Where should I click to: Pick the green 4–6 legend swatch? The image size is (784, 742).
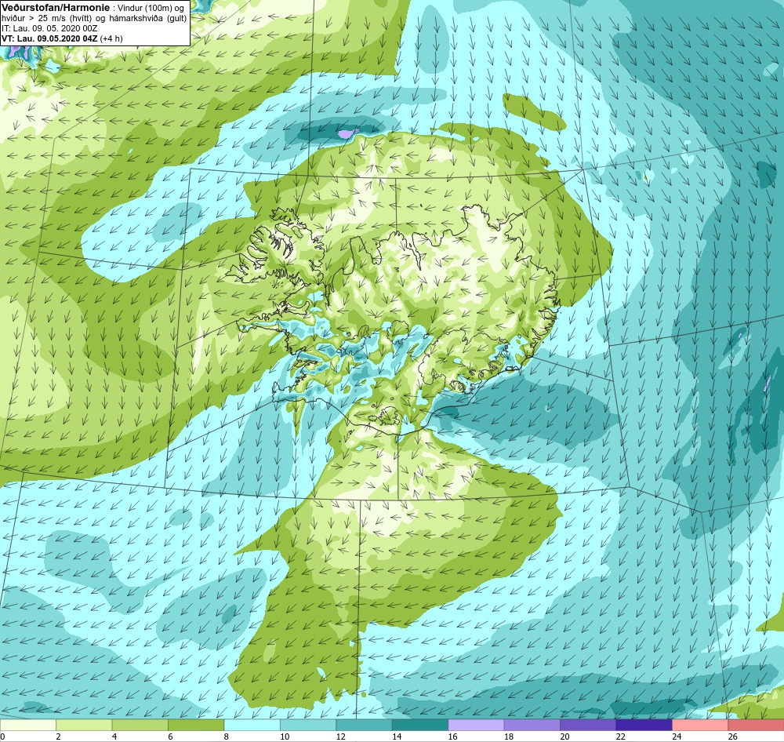[x=140, y=726]
